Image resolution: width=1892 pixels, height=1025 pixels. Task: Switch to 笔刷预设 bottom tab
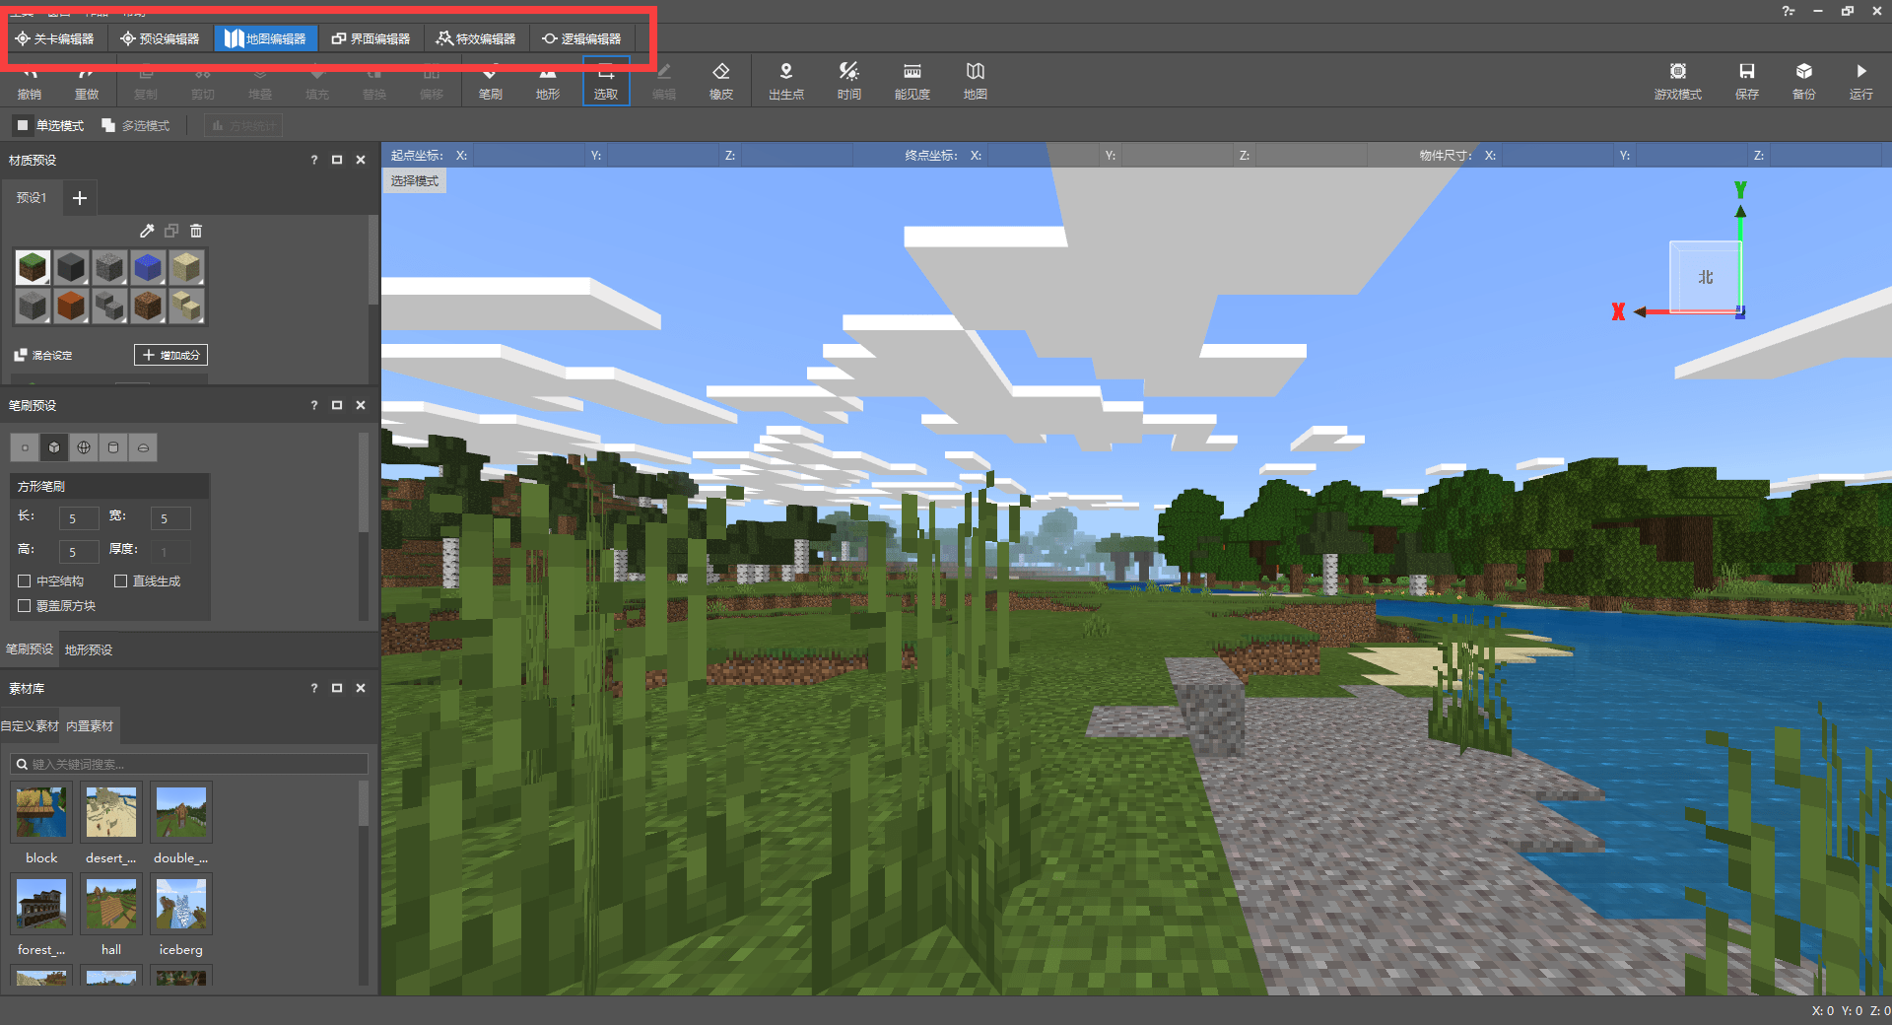(30, 649)
